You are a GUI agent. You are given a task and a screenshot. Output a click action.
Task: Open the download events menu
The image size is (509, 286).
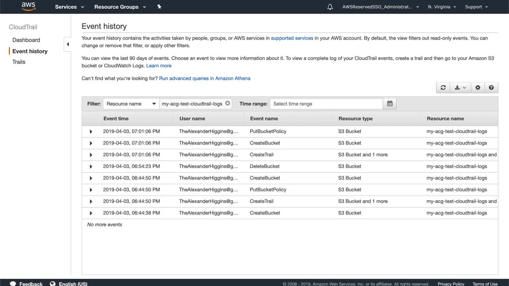point(460,88)
